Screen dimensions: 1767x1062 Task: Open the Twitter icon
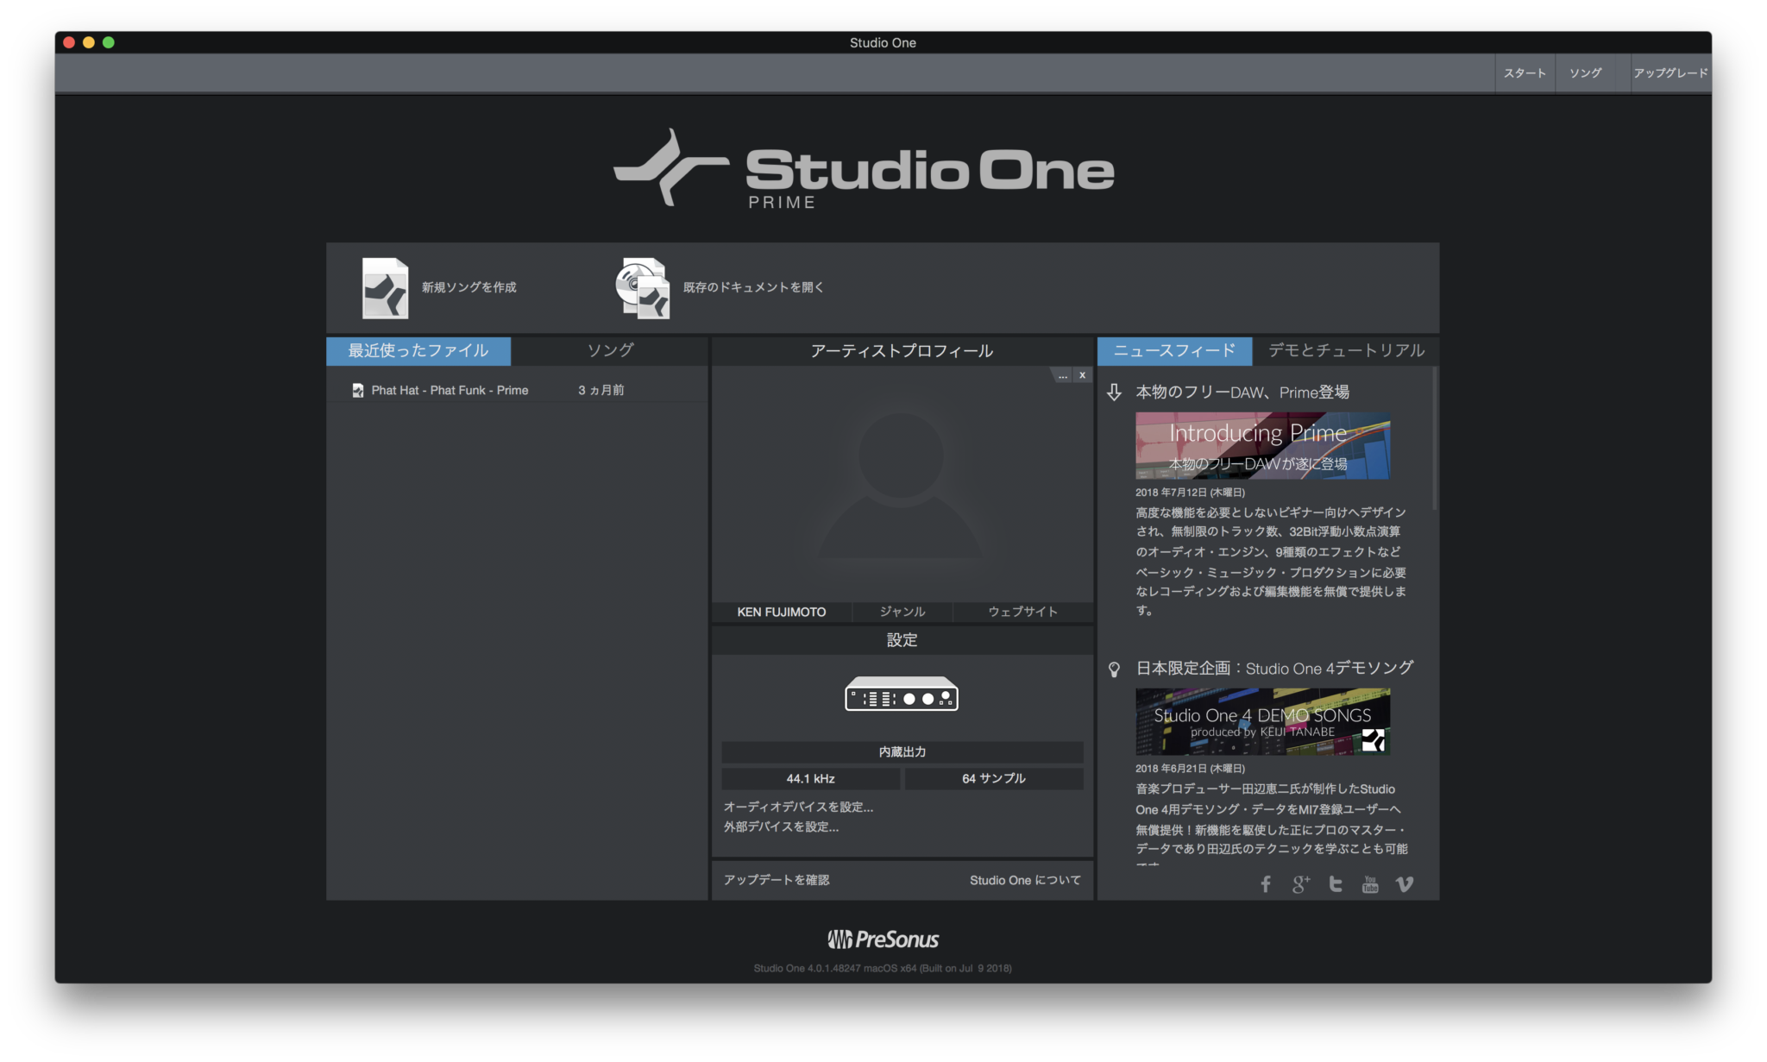tap(1334, 883)
